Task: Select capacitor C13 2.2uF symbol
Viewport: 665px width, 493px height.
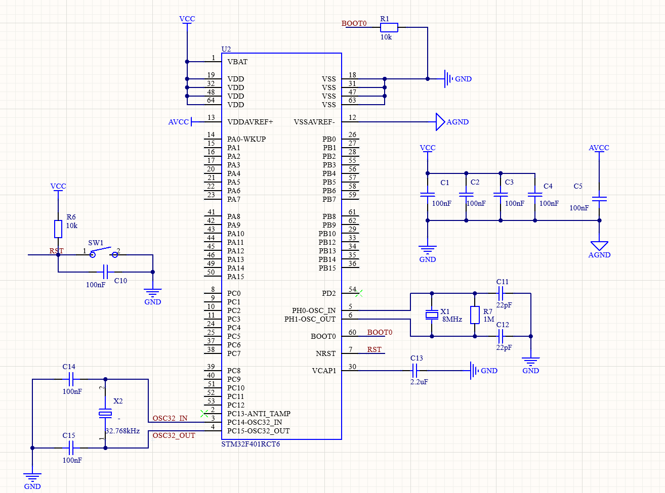Action: click(415, 371)
